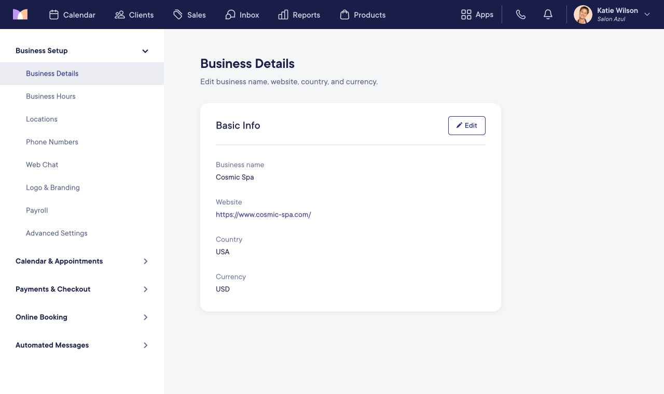Expand the Online Booking section
664x394 pixels.
click(146, 317)
